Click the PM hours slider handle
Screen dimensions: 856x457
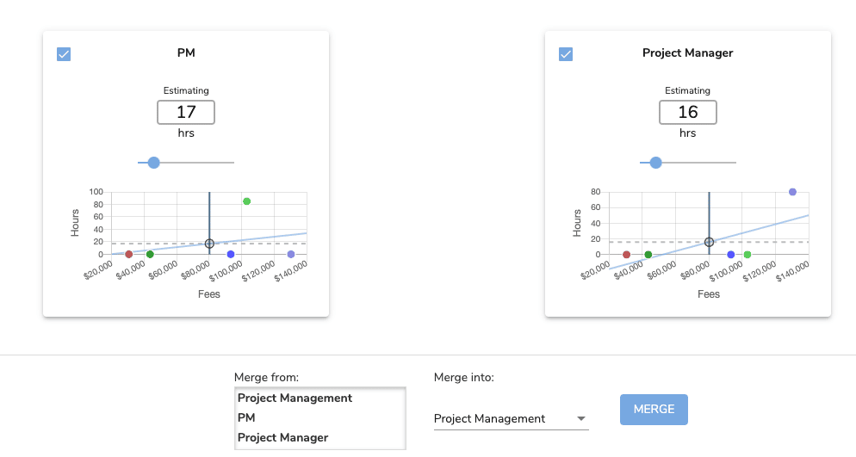coord(154,163)
